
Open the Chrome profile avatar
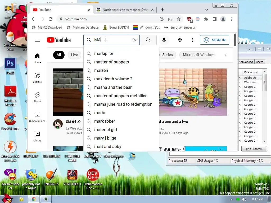point(223,19)
